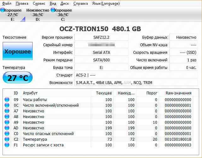Click the 36 °C temperature under drive C:

(x=63, y=15)
